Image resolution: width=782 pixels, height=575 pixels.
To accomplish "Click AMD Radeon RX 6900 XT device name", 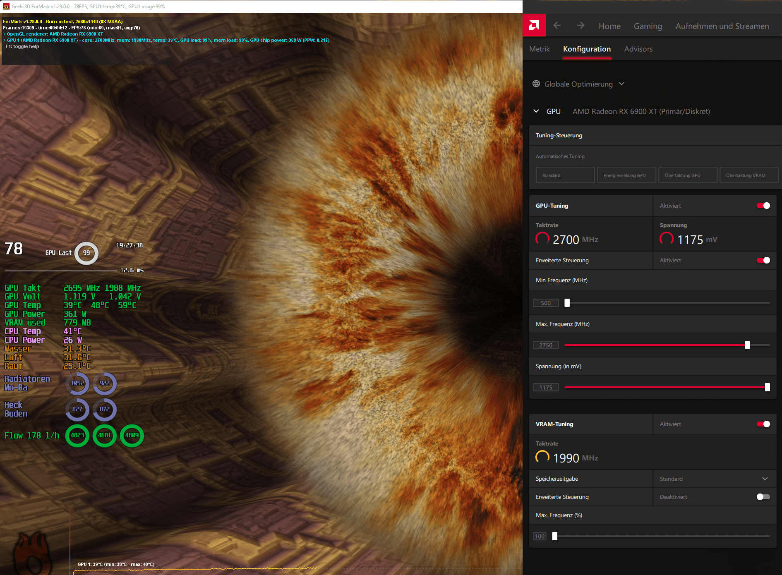I will pos(641,111).
